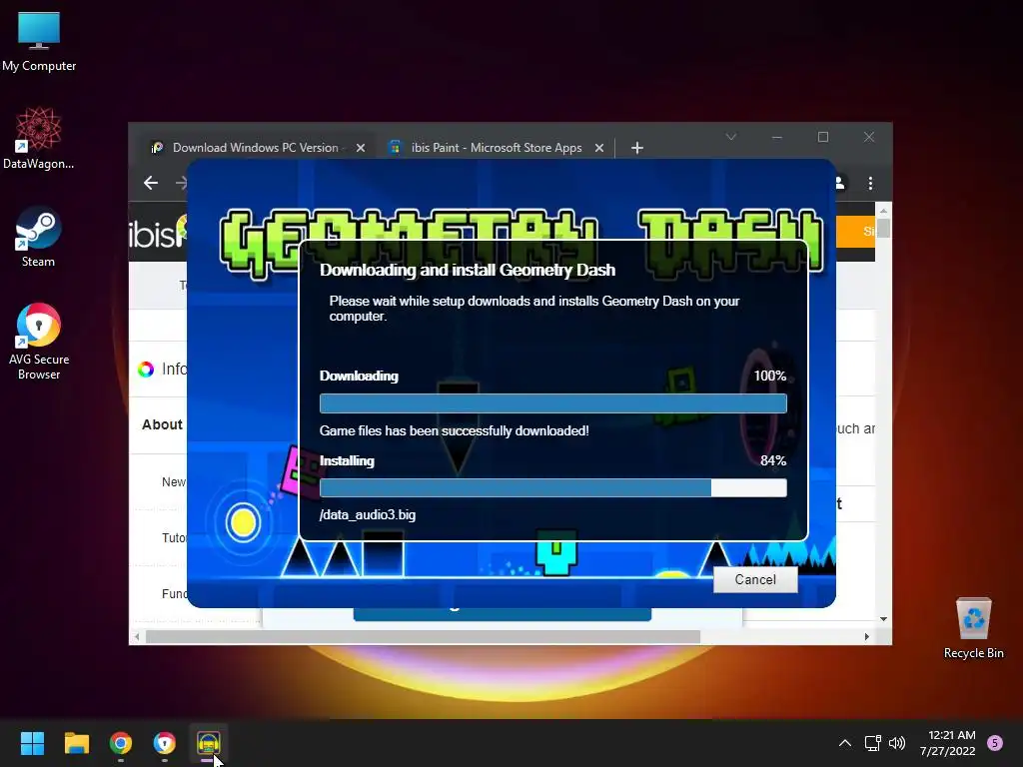Select the Geometry Dash installer taskbar icon

[x=209, y=743]
